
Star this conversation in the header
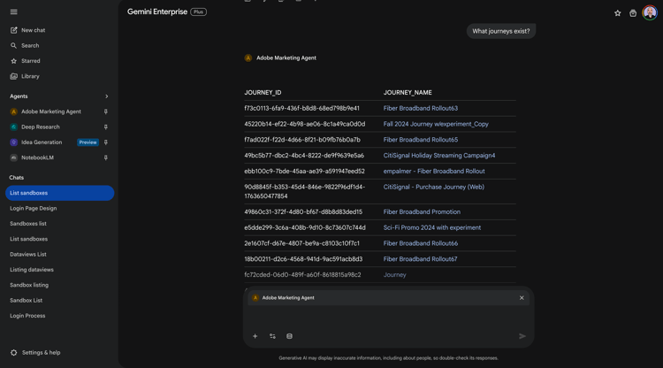click(617, 13)
